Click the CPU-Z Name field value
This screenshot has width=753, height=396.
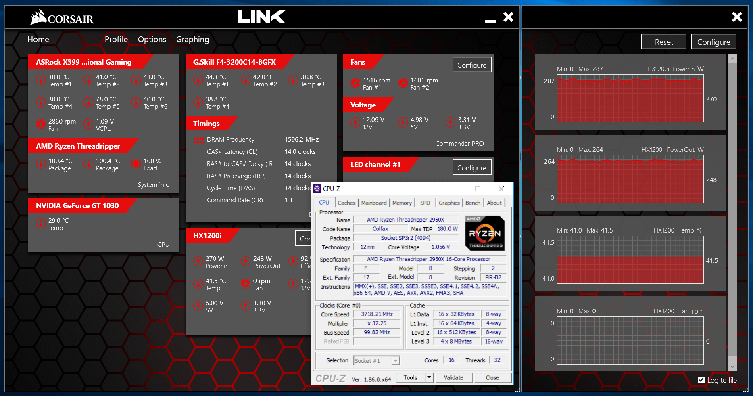coord(406,220)
